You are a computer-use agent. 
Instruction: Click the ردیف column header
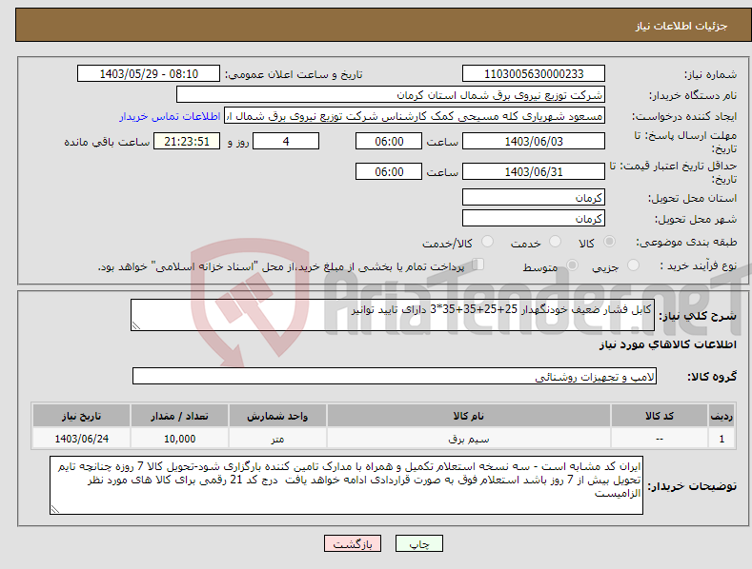[722, 416]
